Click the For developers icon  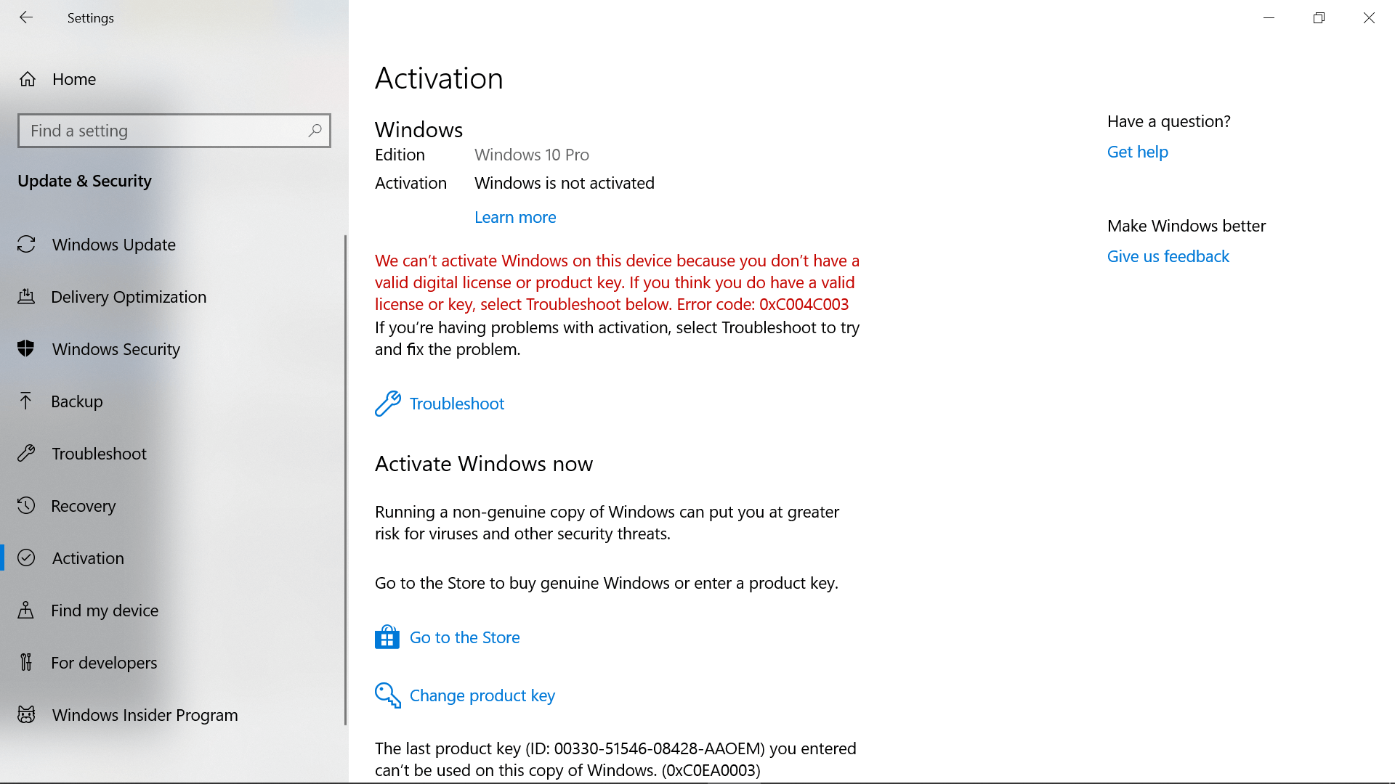pos(26,663)
